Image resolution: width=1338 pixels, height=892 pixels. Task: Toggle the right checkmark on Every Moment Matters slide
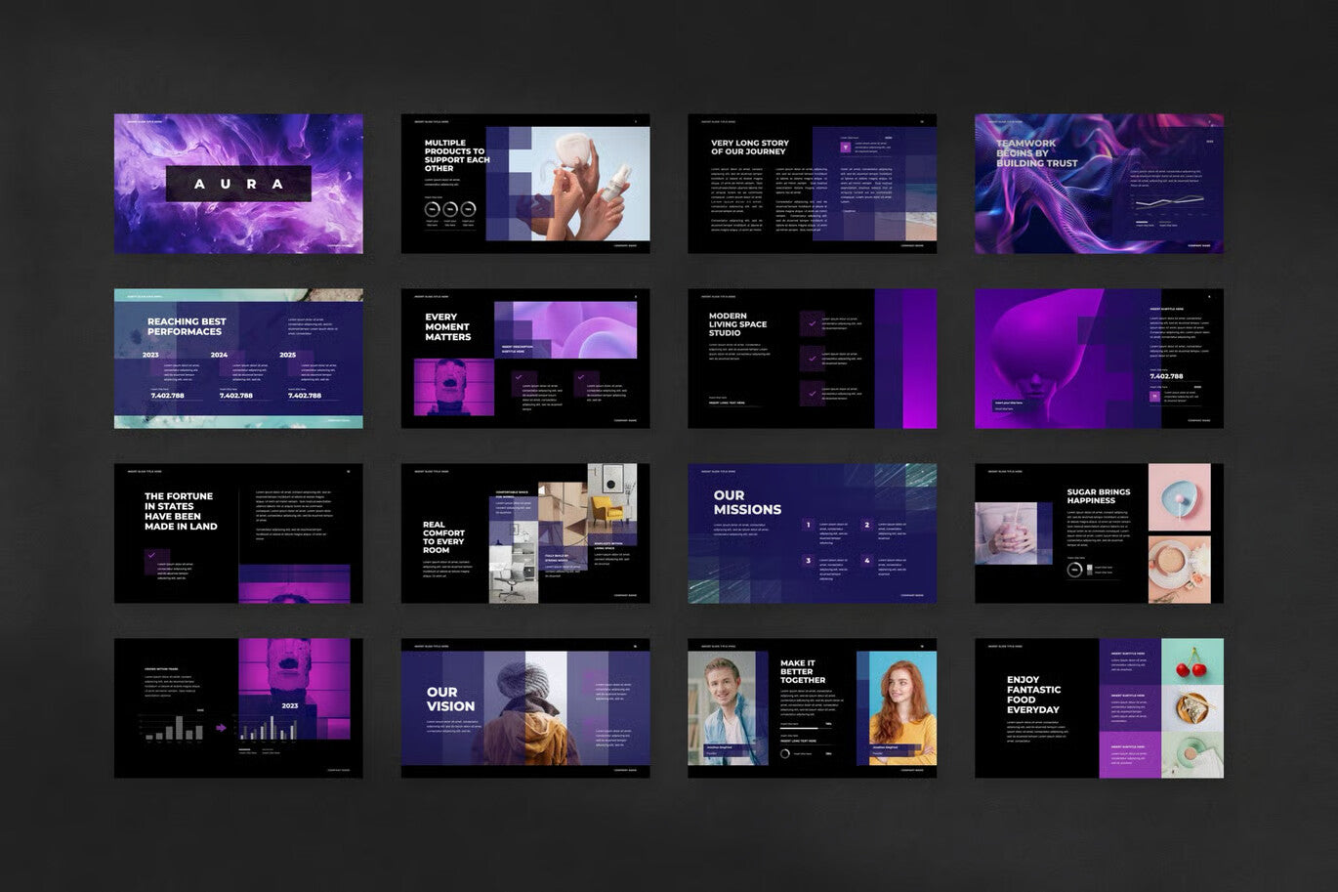tap(581, 376)
